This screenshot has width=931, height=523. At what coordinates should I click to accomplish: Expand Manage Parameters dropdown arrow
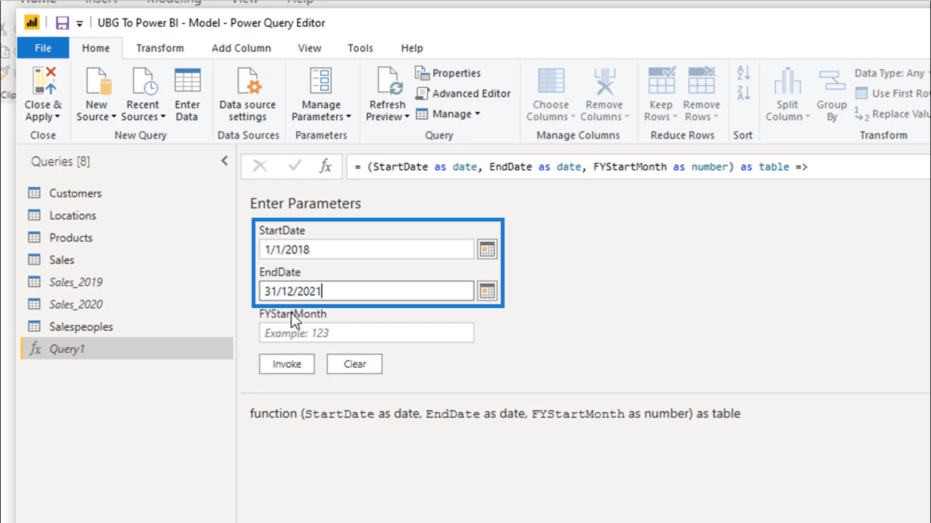[x=349, y=117]
